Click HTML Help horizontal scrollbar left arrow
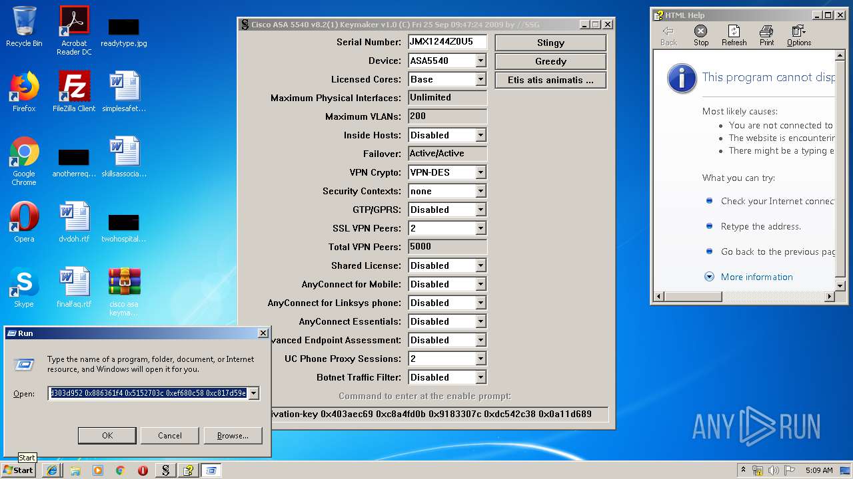 point(658,296)
